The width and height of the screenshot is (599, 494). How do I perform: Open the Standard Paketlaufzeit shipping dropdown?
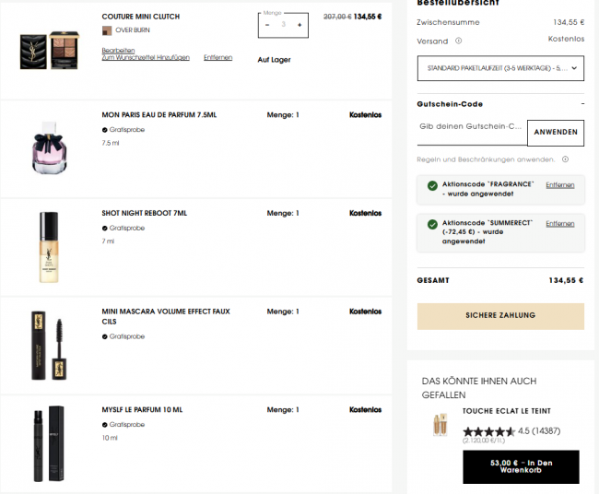[x=500, y=68]
